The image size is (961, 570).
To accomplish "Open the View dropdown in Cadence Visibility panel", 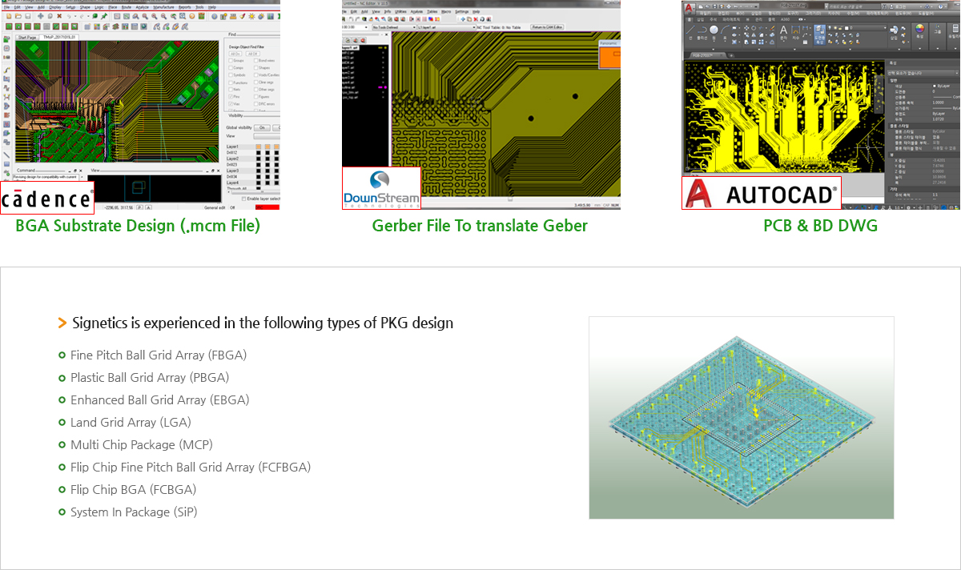I will 267,136.
